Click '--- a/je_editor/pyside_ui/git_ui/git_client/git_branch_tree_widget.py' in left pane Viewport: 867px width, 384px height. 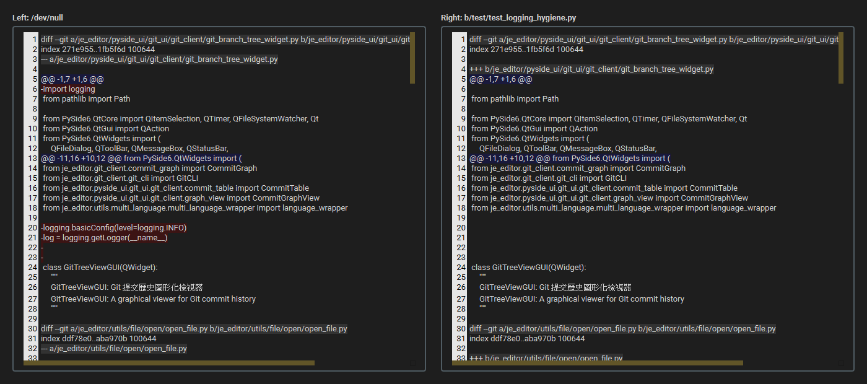159,59
